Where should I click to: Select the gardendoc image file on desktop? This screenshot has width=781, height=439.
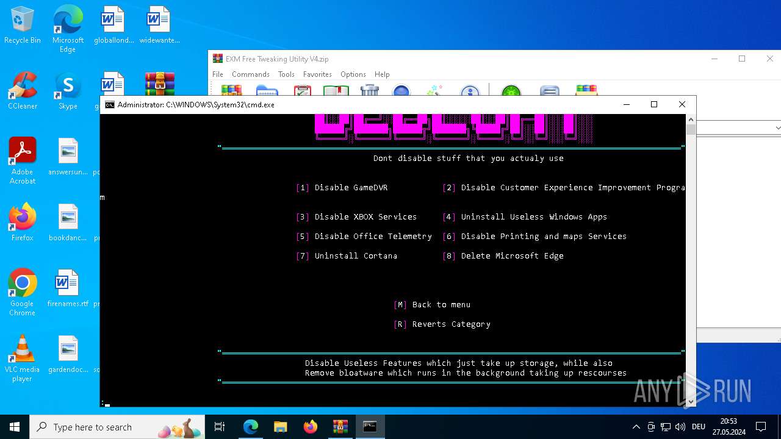pos(68,354)
